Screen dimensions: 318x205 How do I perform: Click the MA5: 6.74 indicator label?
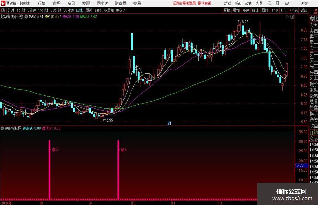[36, 16]
